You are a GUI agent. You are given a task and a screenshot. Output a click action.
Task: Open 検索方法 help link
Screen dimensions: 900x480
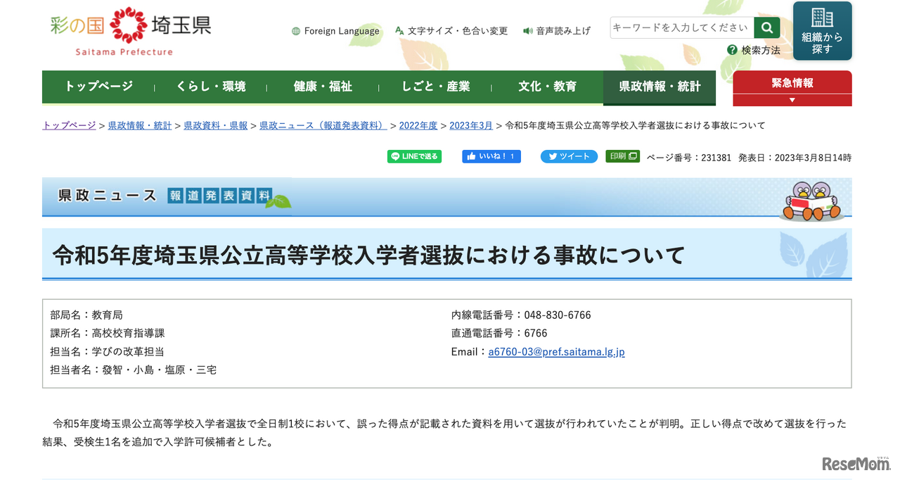(761, 50)
